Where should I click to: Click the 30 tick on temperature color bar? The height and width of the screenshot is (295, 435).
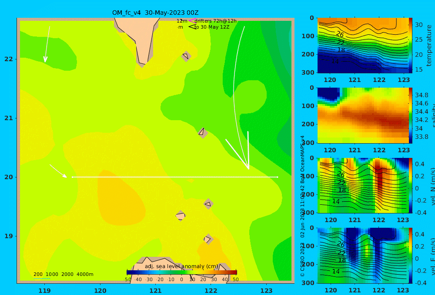pos(419,25)
